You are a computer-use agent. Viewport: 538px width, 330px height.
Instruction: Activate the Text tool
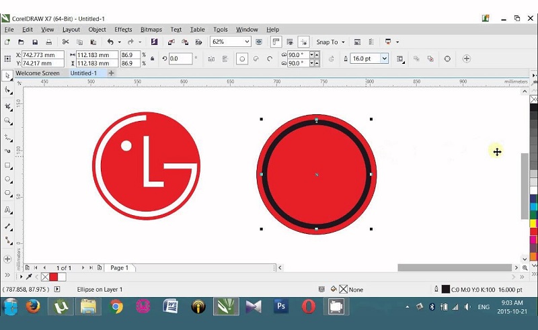click(x=7, y=210)
